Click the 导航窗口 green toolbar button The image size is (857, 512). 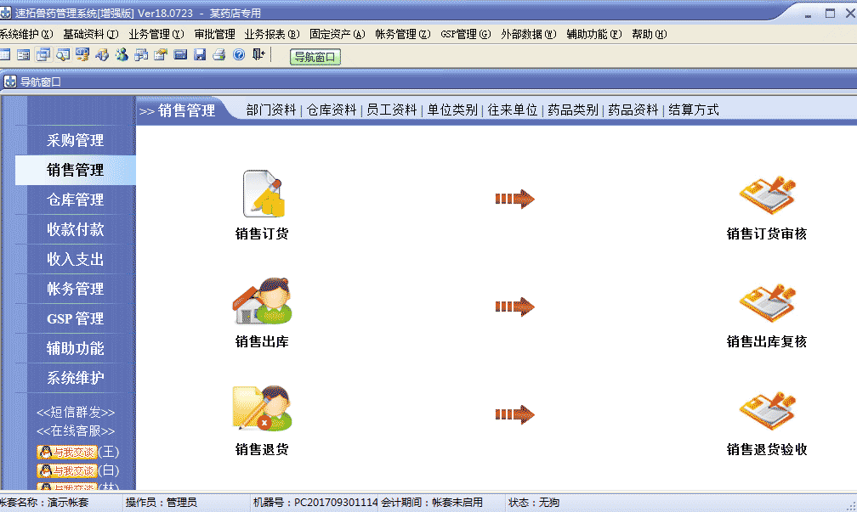tap(315, 57)
